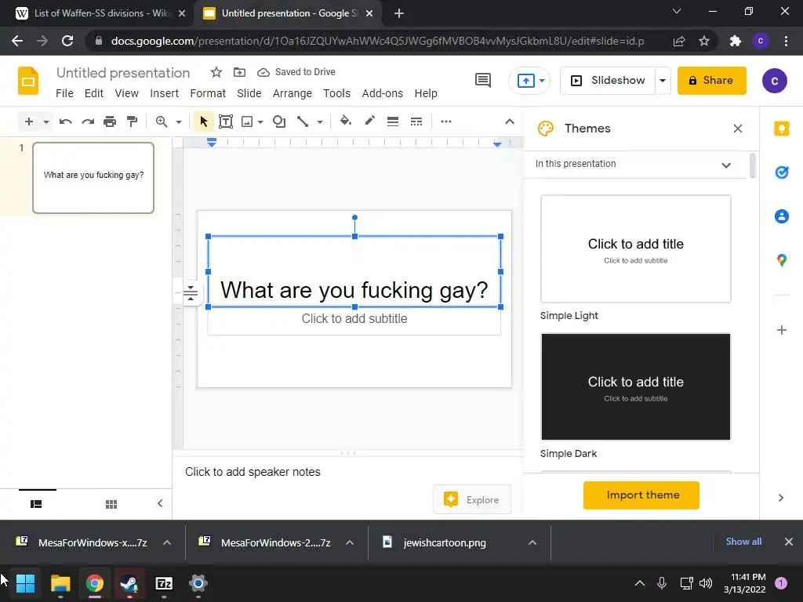The image size is (803, 602).
Task: Open the Arrange menu
Action: click(x=292, y=93)
